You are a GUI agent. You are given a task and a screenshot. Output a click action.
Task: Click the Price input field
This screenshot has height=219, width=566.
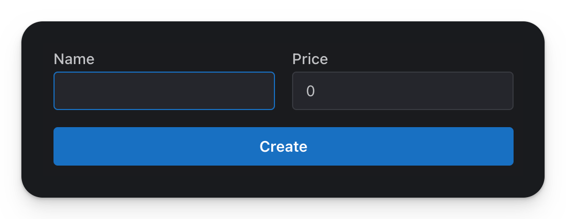[x=402, y=91]
